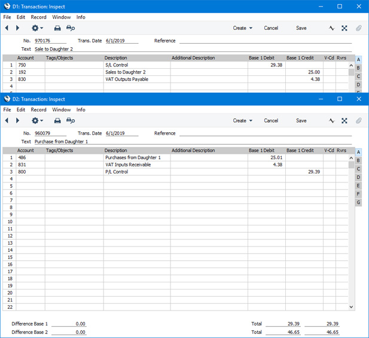Click Text field 'Purchase from Daughter 1'
Image resolution: width=369 pixels, height=338 pixels.
pyautogui.click(x=193, y=141)
